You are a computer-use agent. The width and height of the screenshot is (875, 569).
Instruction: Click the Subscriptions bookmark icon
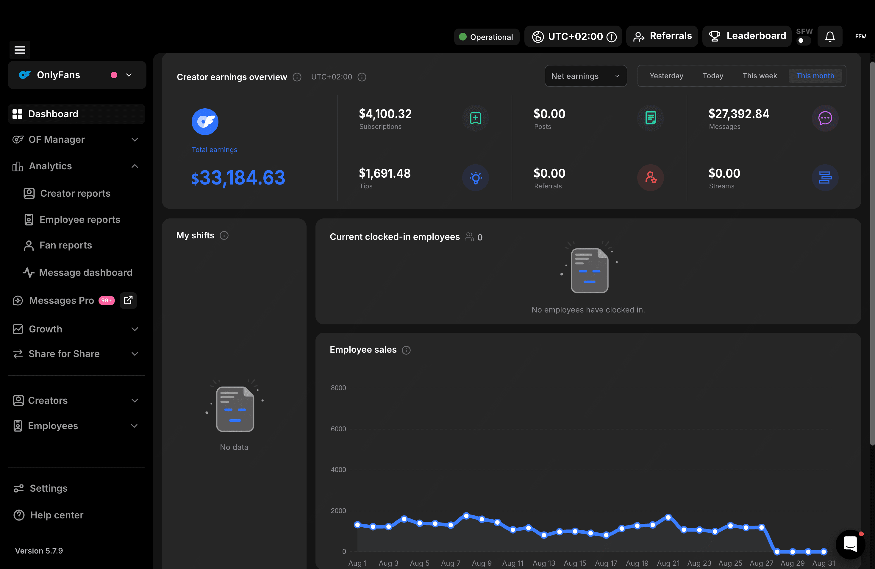click(475, 118)
